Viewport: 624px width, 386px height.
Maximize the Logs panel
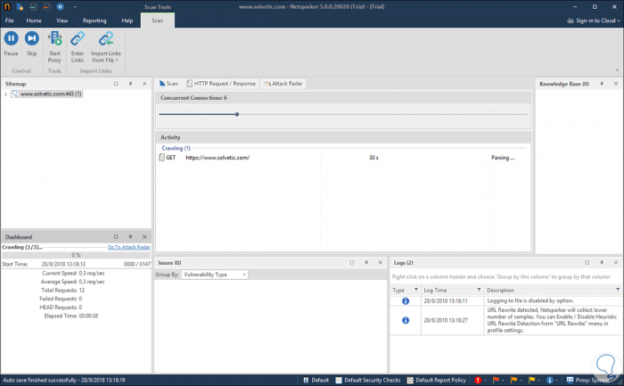tap(587, 263)
